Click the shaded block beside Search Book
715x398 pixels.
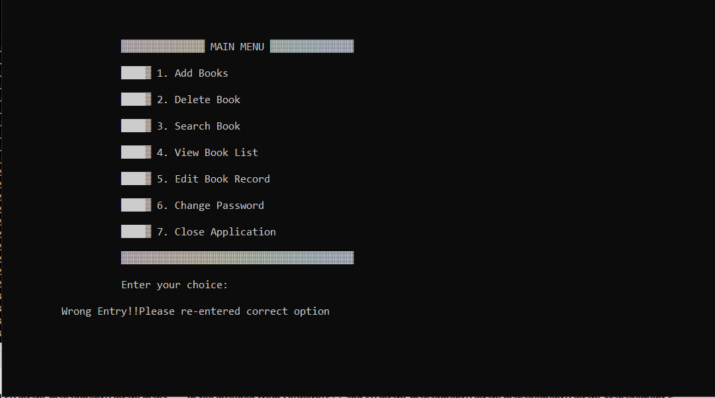pos(135,125)
